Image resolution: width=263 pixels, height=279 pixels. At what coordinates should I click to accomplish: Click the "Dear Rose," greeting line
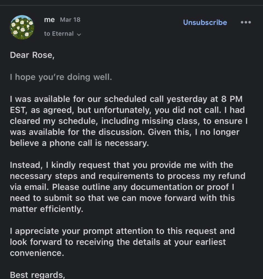click(x=32, y=55)
